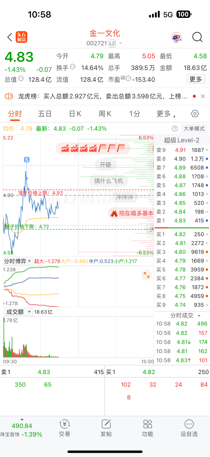The image size is (210, 457).
Task: Tap the back arrow icon
Action: [10, 37]
